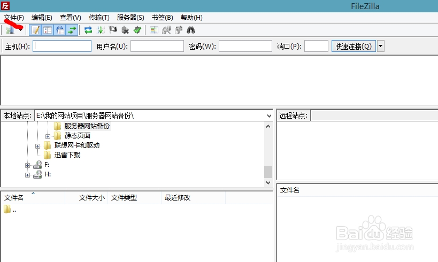The image size is (438, 262).
Task: Focus the 主机(H) host input field
Action: pyautogui.click(x=62, y=46)
